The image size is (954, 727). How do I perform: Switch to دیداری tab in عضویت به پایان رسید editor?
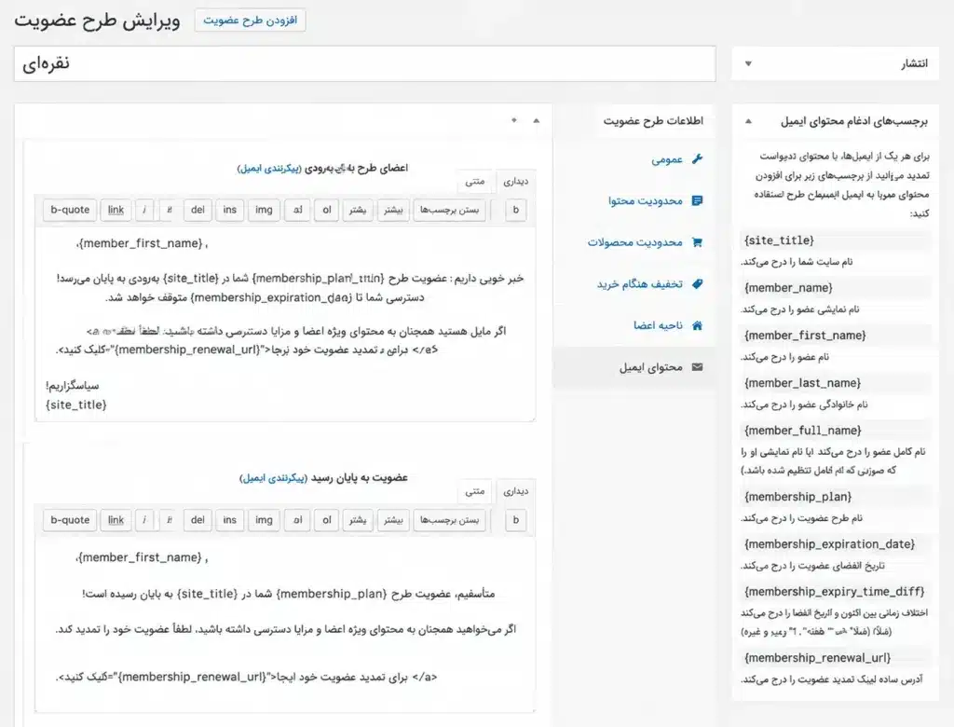(x=516, y=491)
